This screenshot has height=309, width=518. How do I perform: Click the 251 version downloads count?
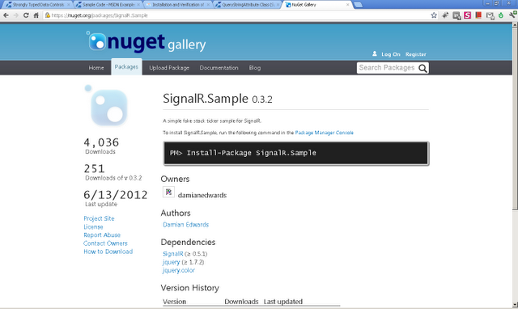(94, 169)
